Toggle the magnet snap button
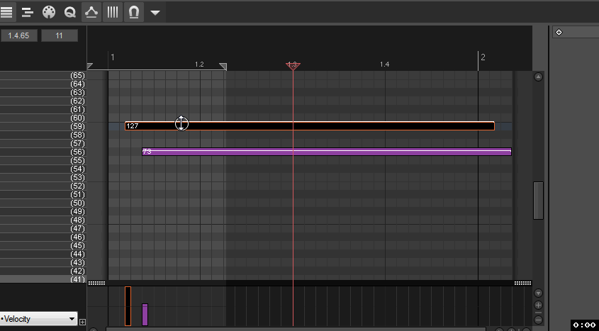The width and height of the screenshot is (599, 331). tap(133, 12)
